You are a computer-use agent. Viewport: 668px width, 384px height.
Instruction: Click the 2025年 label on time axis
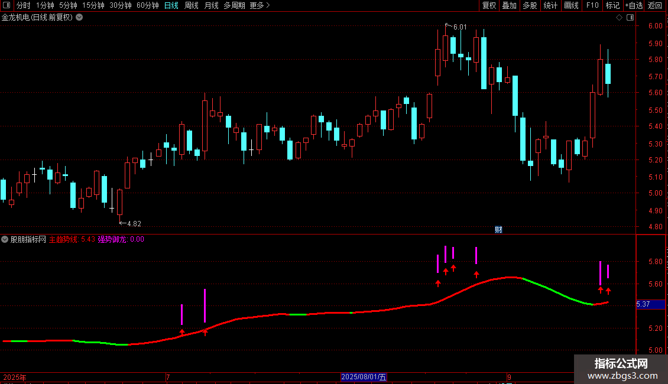[15, 377]
